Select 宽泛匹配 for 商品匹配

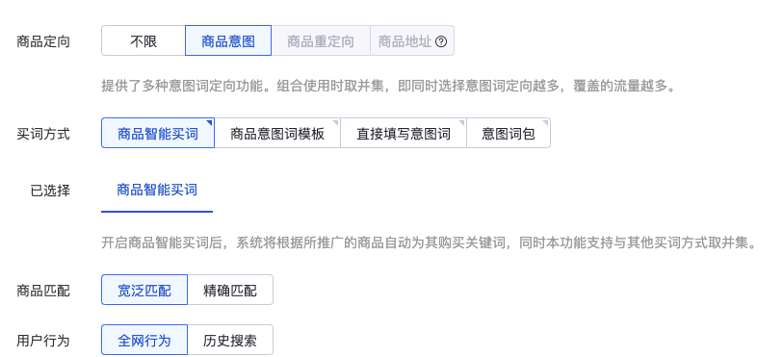[x=144, y=290]
